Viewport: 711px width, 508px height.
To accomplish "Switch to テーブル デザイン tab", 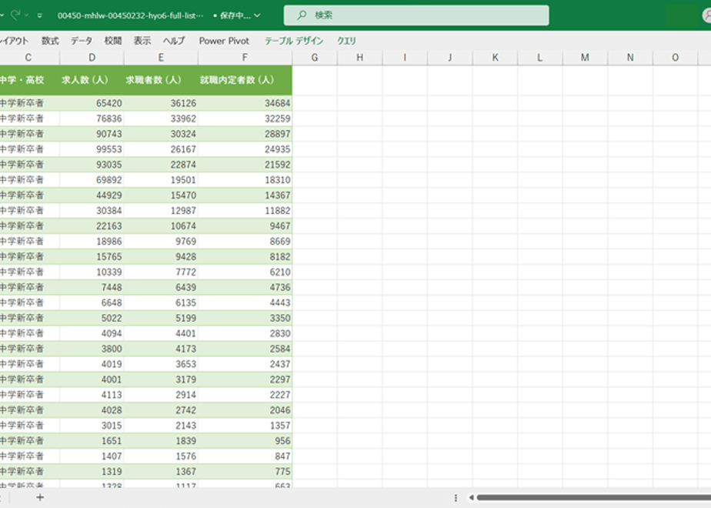I will coord(294,41).
